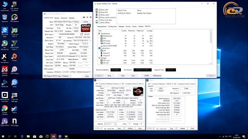Click Close button in GPU-Z window
The width and height of the screenshot is (248, 139).
click(x=87, y=76)
